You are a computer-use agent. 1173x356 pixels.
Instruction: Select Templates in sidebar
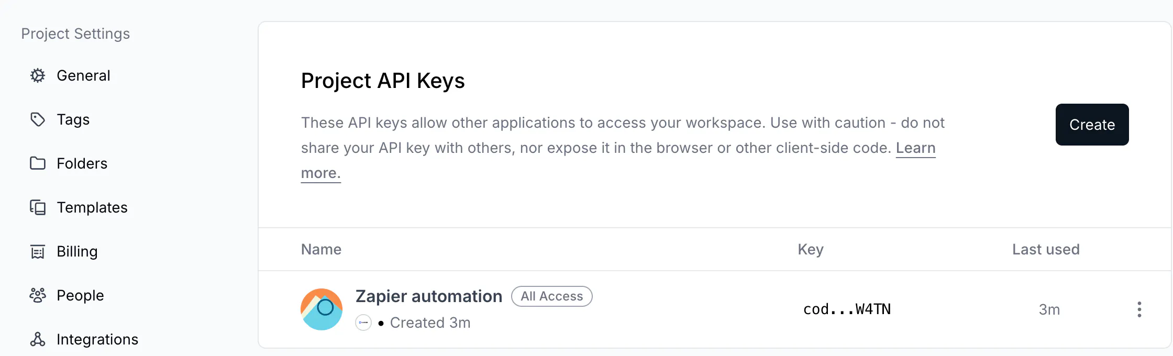[x=92, y=207]
